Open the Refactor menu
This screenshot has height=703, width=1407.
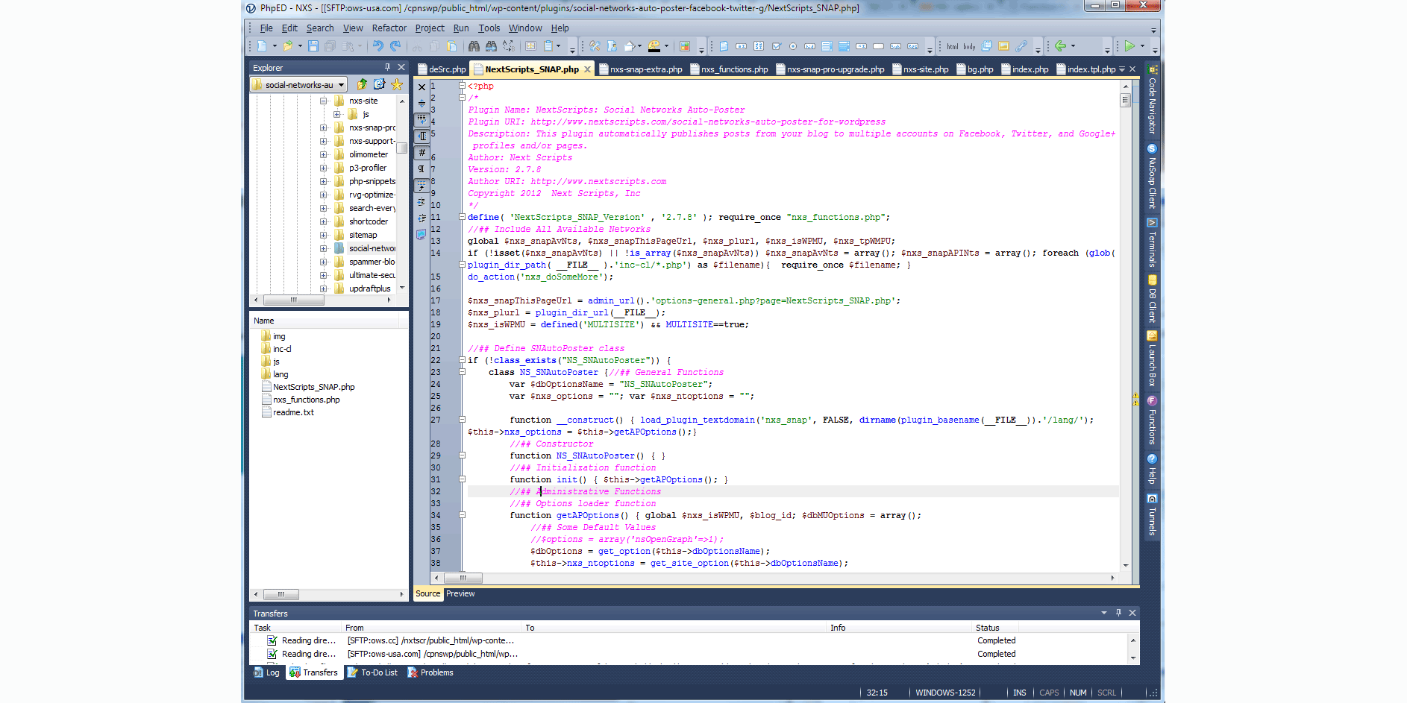point(389,28)
